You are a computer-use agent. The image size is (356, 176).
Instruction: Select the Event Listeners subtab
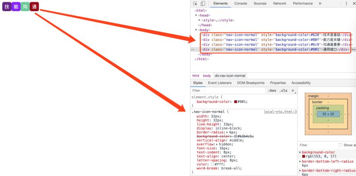(219, 83)
